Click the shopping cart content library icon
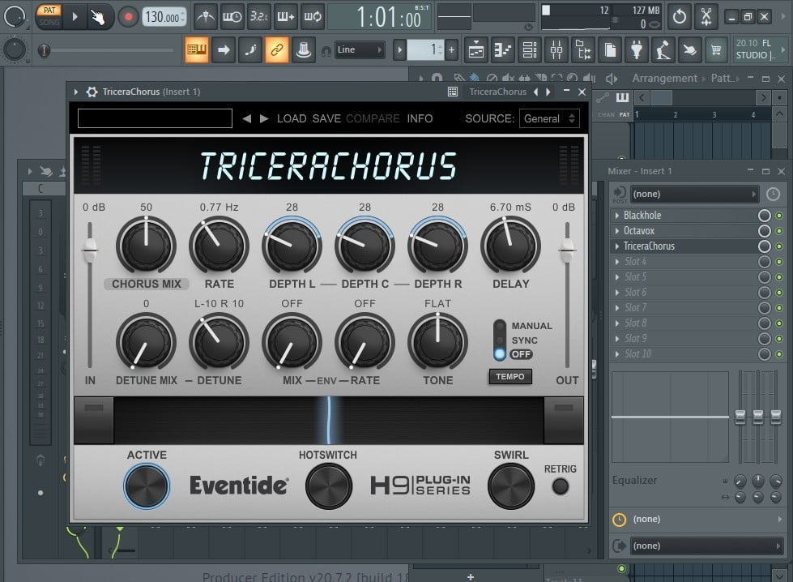This screenshot has width=793, height=582. (x=715, y=49)
